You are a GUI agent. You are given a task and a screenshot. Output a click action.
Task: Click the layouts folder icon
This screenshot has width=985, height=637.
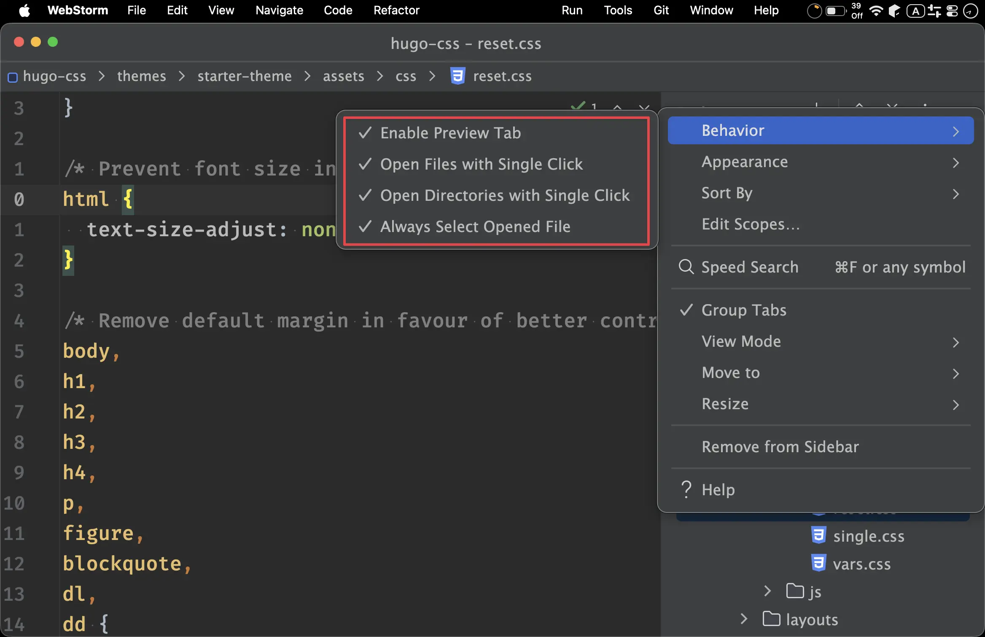pos(771,619)
